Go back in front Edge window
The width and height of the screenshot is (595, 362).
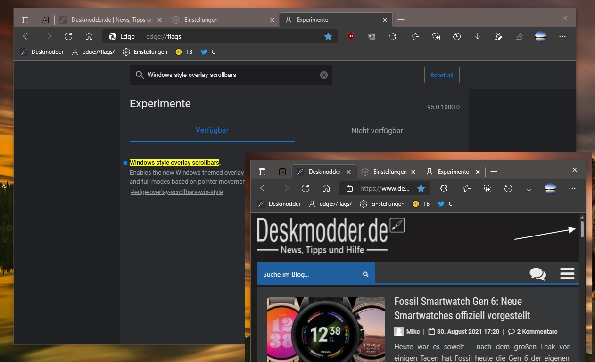[264, 188]
